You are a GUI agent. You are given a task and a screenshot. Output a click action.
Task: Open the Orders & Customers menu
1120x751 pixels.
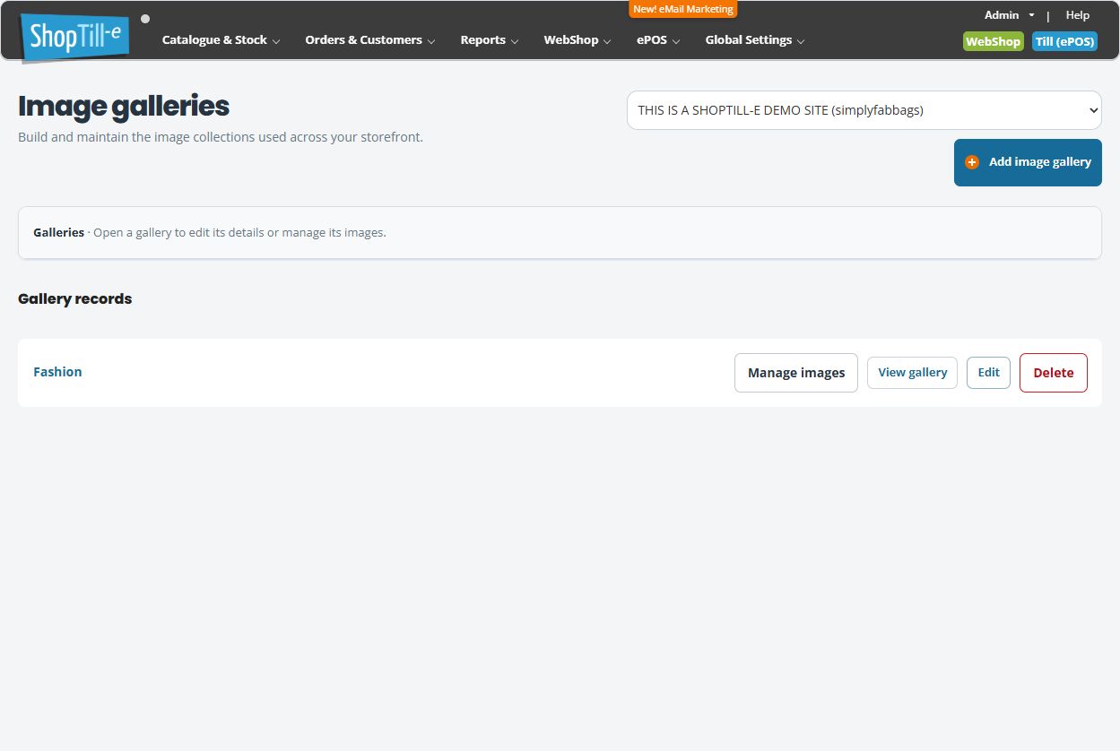(370, 40)
